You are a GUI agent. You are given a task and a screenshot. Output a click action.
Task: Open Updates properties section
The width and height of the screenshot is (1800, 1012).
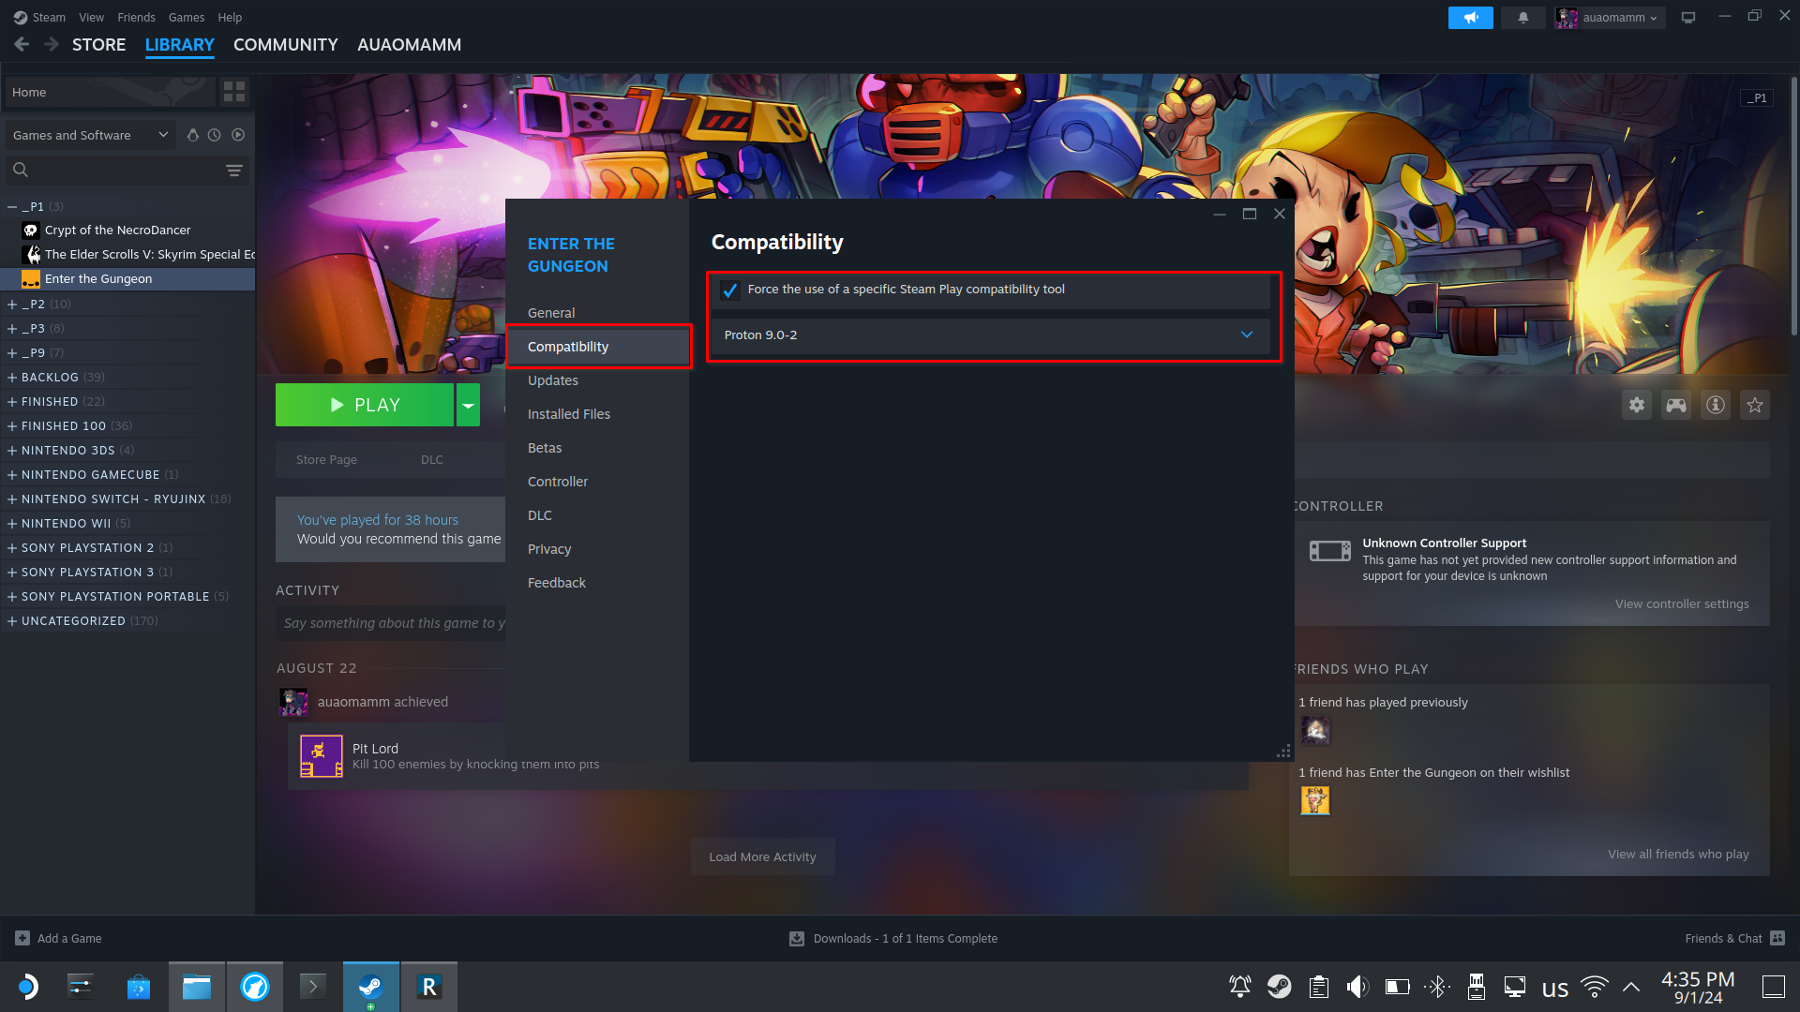pos(553,379)
